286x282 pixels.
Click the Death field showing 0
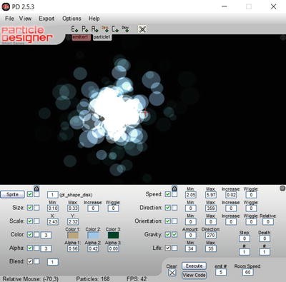coord(265,238)
